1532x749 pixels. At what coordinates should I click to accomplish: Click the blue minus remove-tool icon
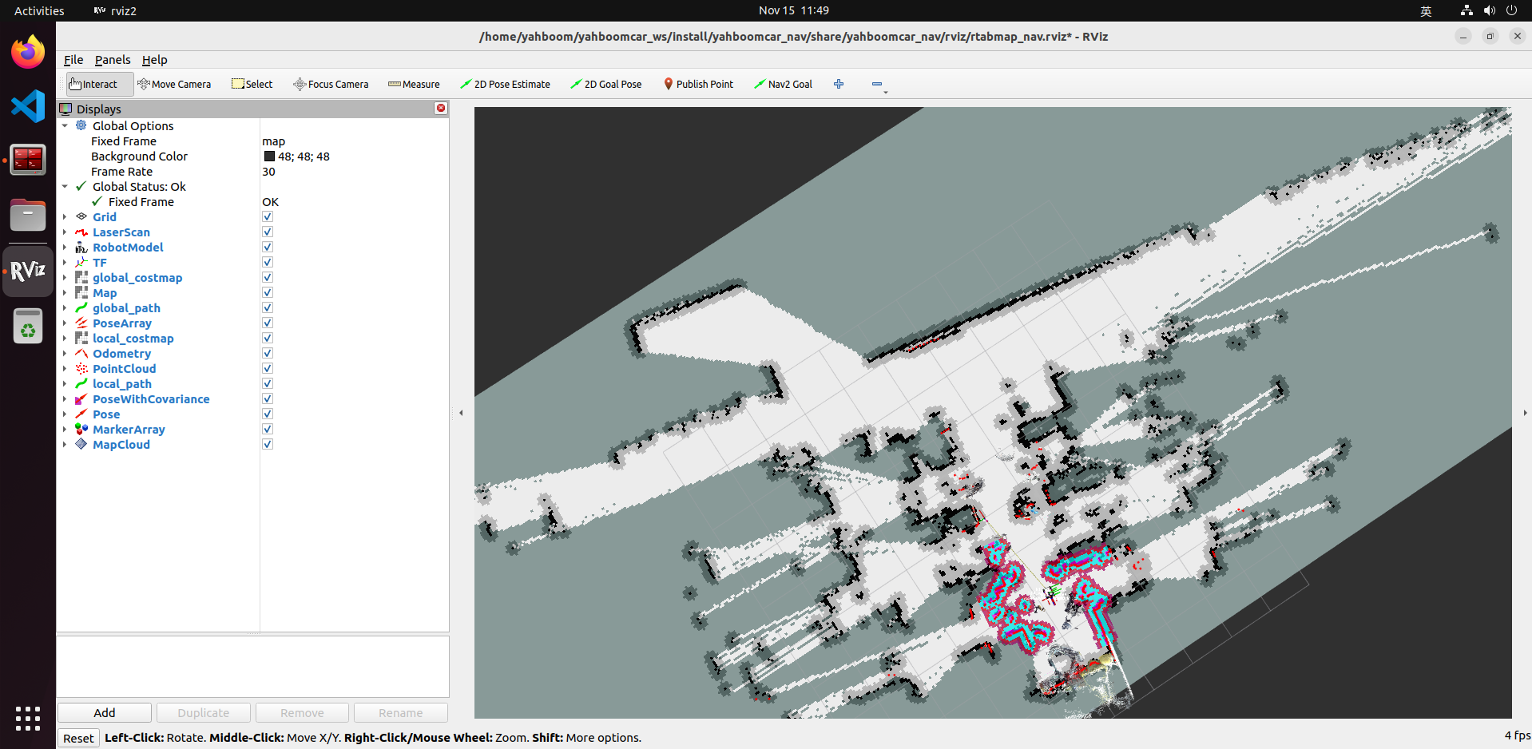tap(877, 84)
